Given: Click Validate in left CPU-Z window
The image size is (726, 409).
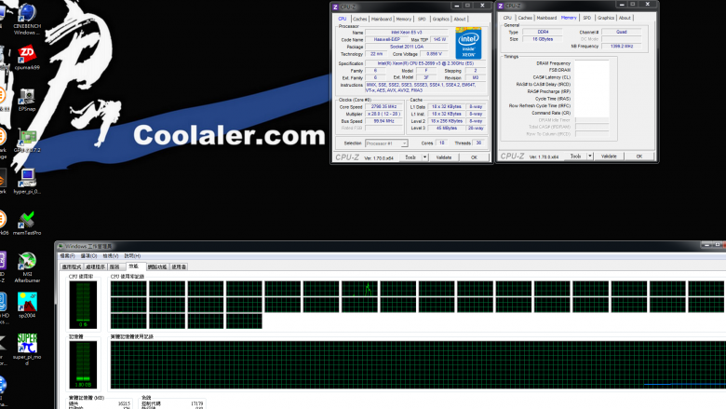Looking at the screenshot, I should 444,157.
